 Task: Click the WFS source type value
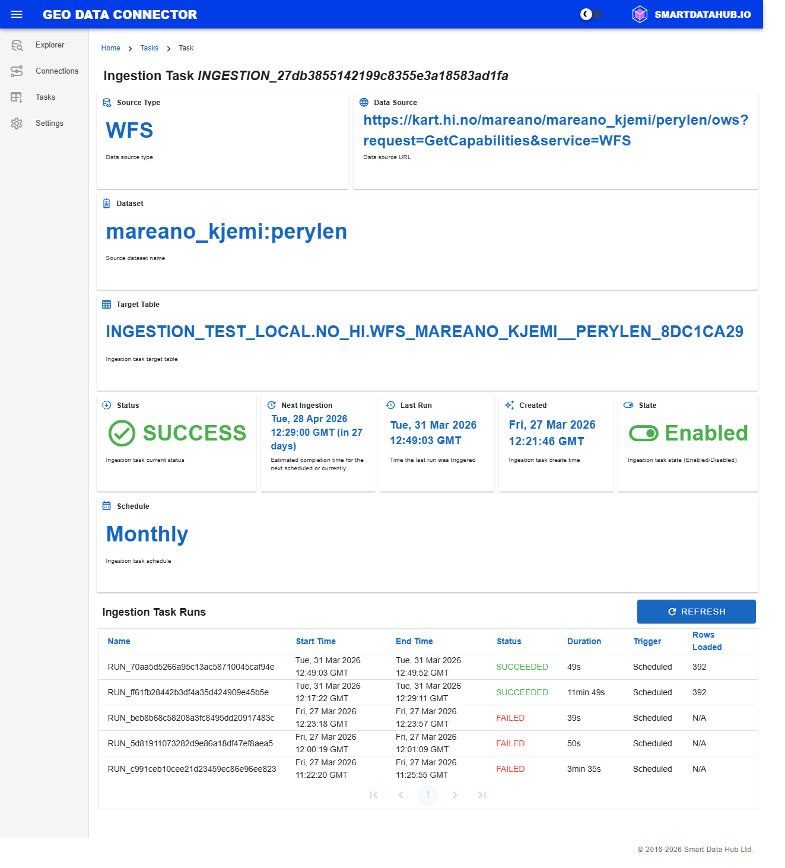(129, 131)
